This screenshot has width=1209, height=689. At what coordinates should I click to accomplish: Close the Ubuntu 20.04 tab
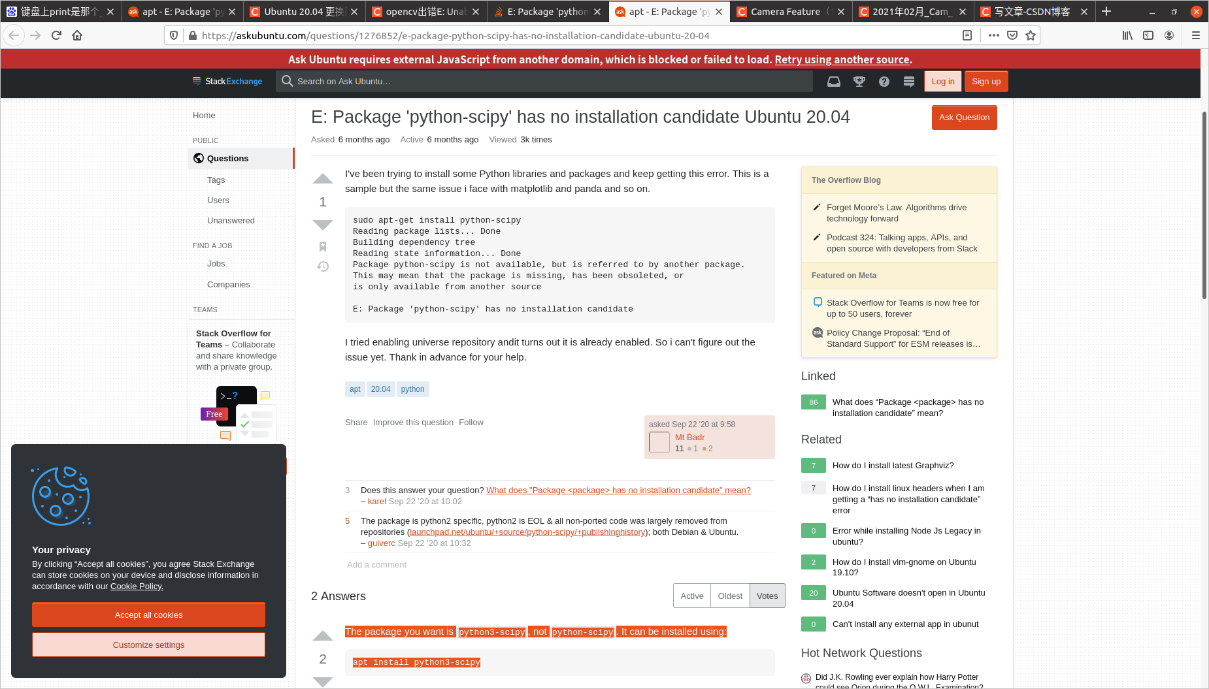pyautogui.click(x=354, y=12)
